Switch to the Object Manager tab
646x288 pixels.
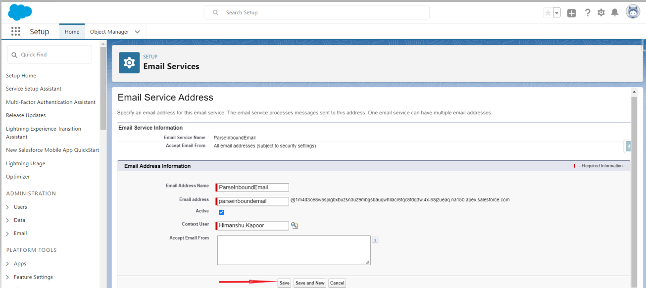click(x=109, y=32)
